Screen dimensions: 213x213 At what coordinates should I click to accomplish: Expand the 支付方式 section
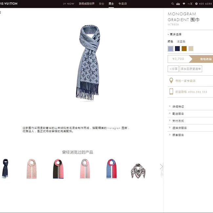click(x=177, y=121)
